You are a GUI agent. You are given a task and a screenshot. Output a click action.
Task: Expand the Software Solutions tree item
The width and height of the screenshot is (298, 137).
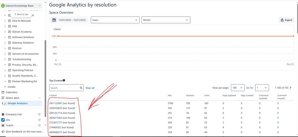coord(5,37)
